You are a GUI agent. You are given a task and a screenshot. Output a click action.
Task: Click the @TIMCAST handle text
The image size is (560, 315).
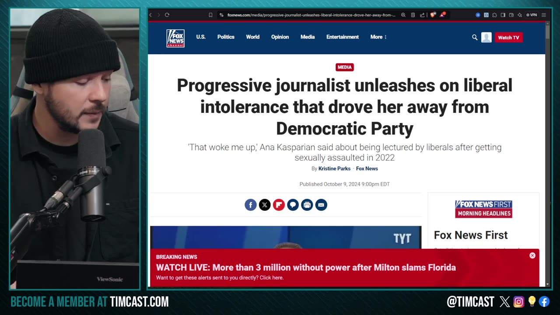pyautogui.click(x=470, y=301)
